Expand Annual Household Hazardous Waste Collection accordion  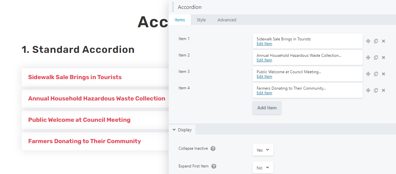pyautogui.click(x=95, y=98)
